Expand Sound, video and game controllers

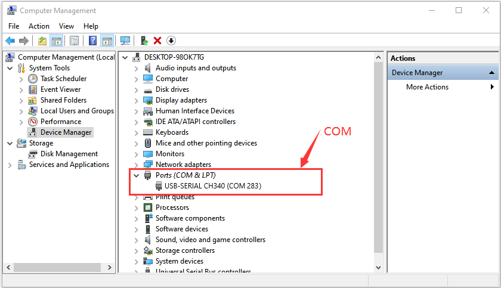(137, 240)
